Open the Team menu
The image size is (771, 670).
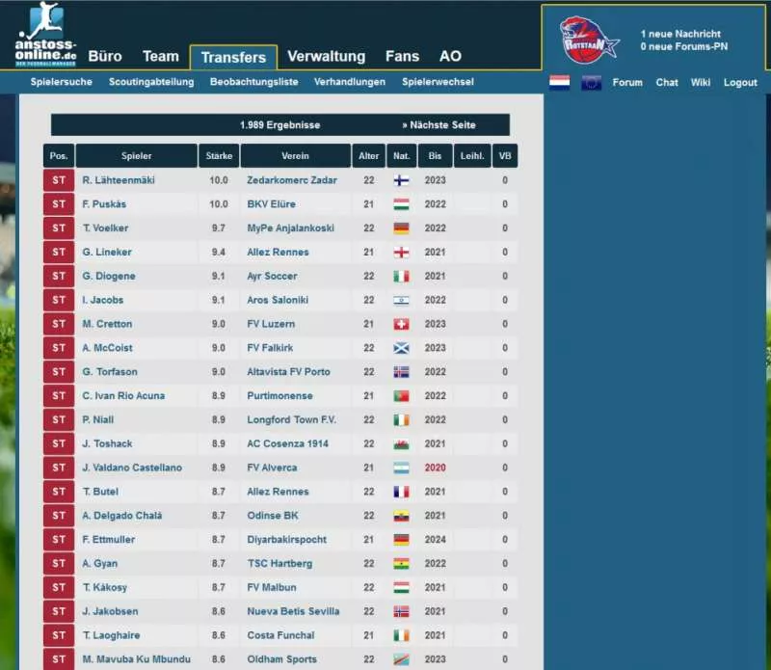point(161,57)
